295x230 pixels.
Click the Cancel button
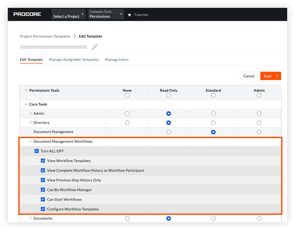(248, 76)
